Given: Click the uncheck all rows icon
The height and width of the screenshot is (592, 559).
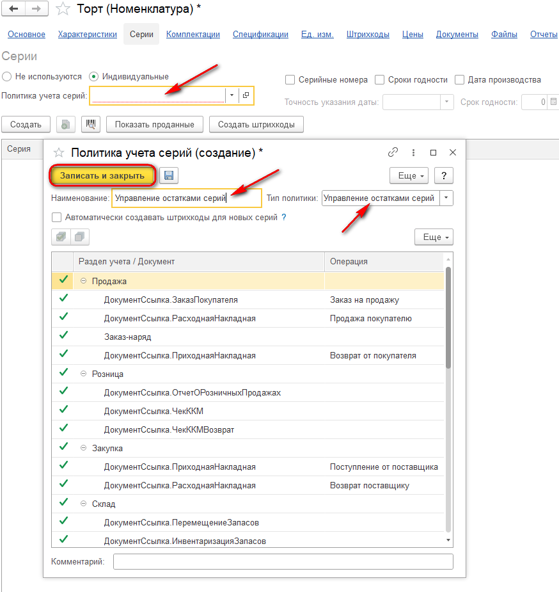Looking at the screenshot, I should point(79,237).
